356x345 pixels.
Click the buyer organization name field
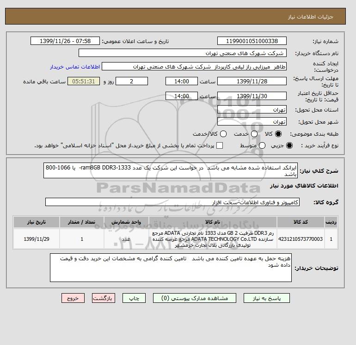[183, 53]
